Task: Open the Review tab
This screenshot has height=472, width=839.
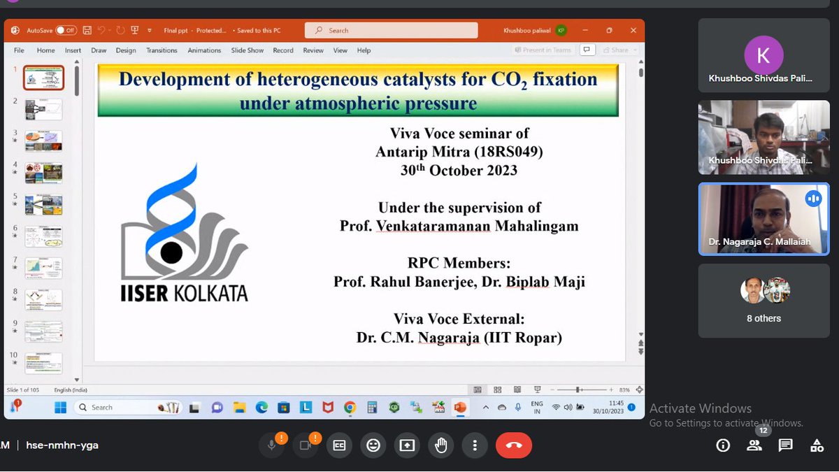Action: [x=313, y=50]
